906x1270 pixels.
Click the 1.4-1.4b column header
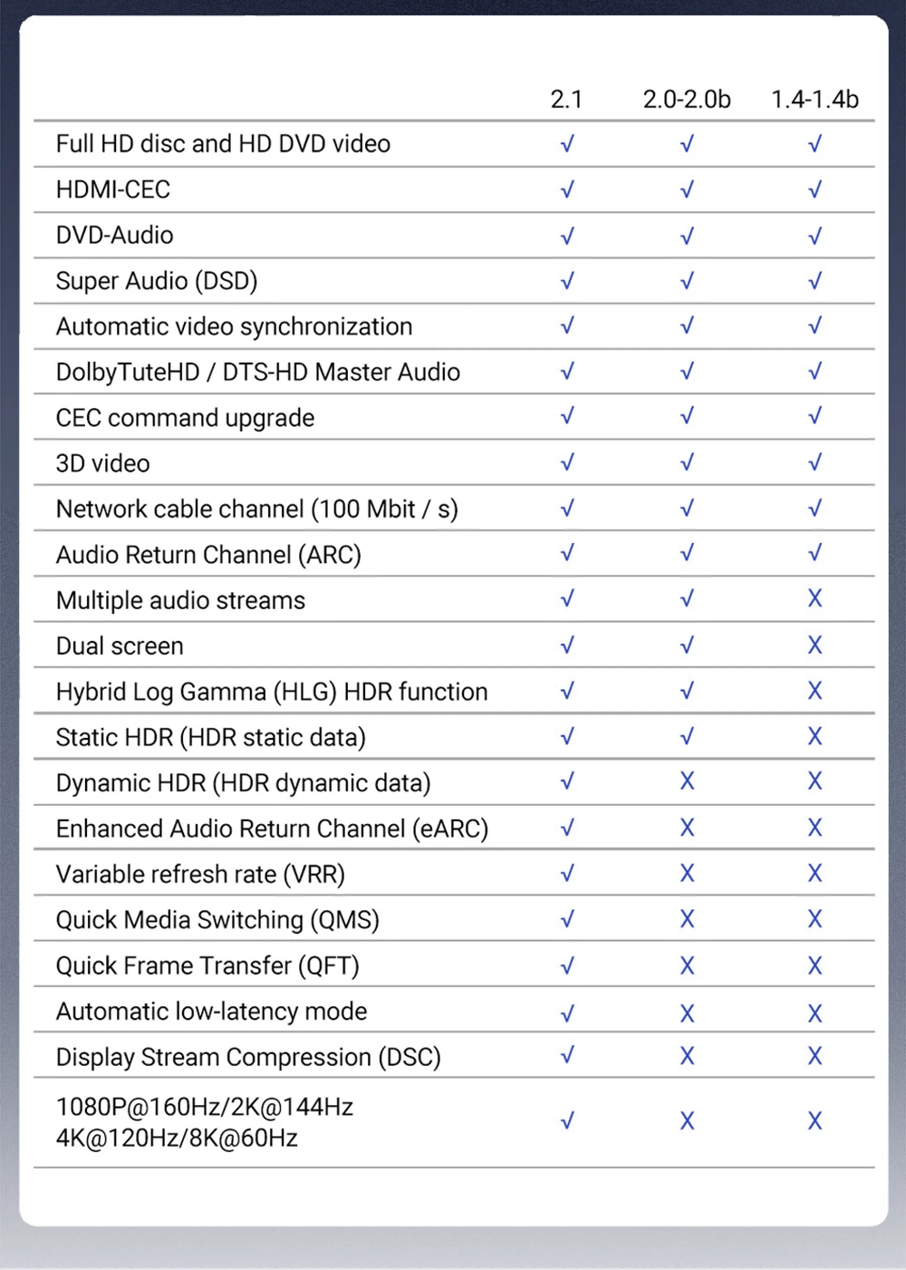[814, 99]
